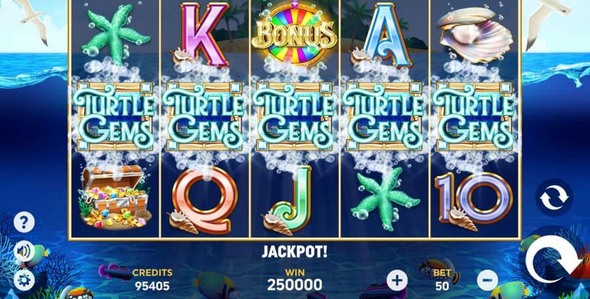Select the orange Q symbol
The width and height of the screenshot is (590, 299).
203,201
